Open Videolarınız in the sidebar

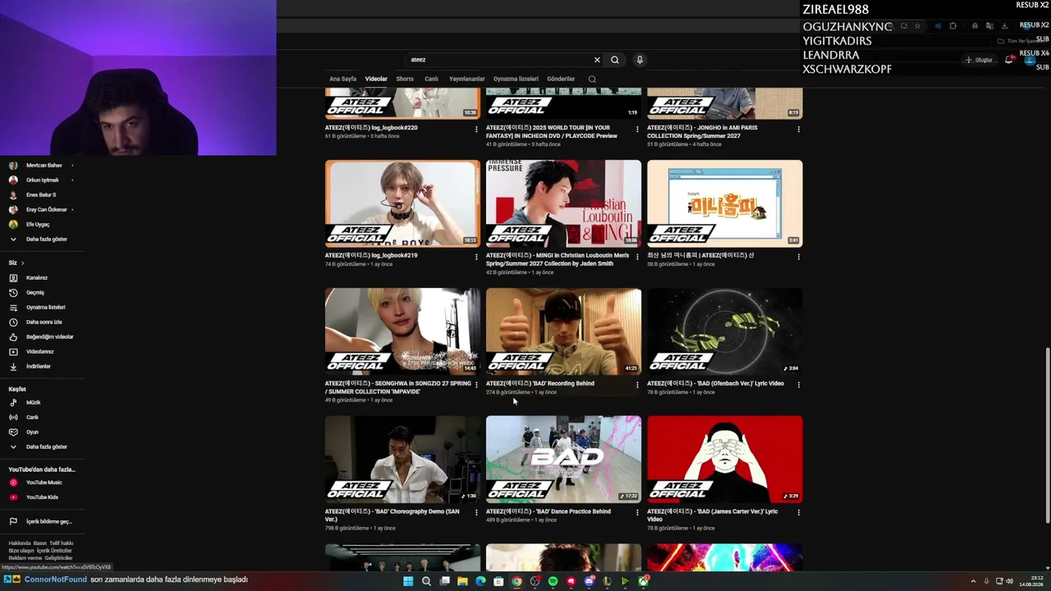[39, 351]
